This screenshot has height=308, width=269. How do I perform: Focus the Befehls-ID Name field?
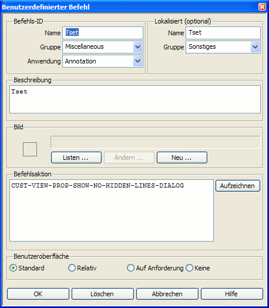[103, 33]
